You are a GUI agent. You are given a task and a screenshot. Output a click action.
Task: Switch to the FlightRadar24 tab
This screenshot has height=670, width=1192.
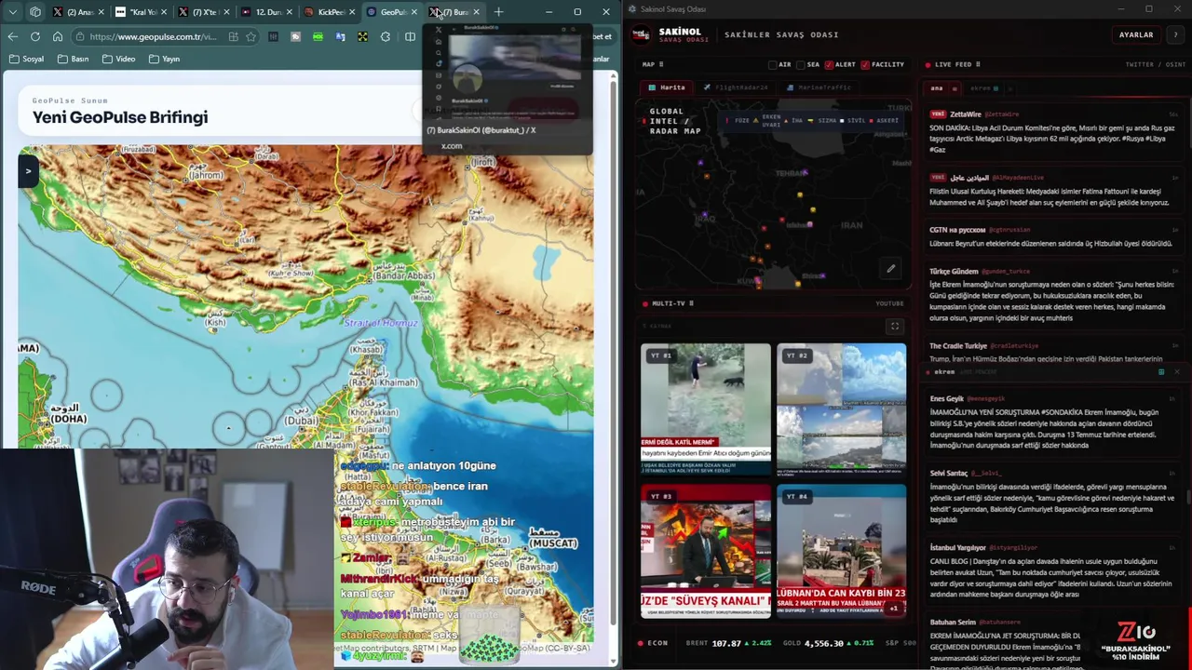(x=736, y=87)
